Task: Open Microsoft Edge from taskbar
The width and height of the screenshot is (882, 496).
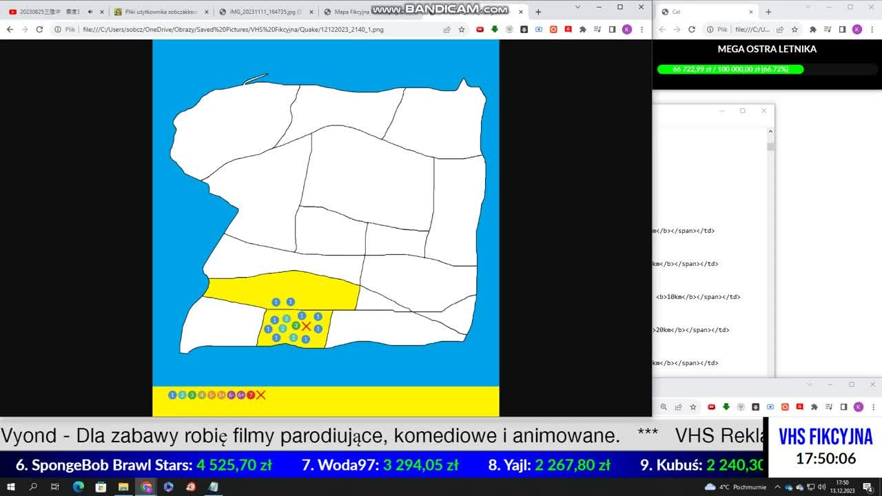Action: 78,487
